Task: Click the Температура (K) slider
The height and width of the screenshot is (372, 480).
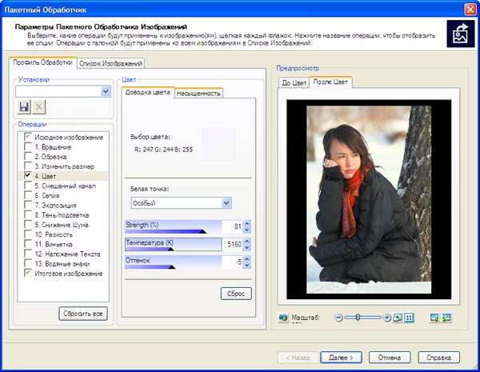Action: pos(174,244)
